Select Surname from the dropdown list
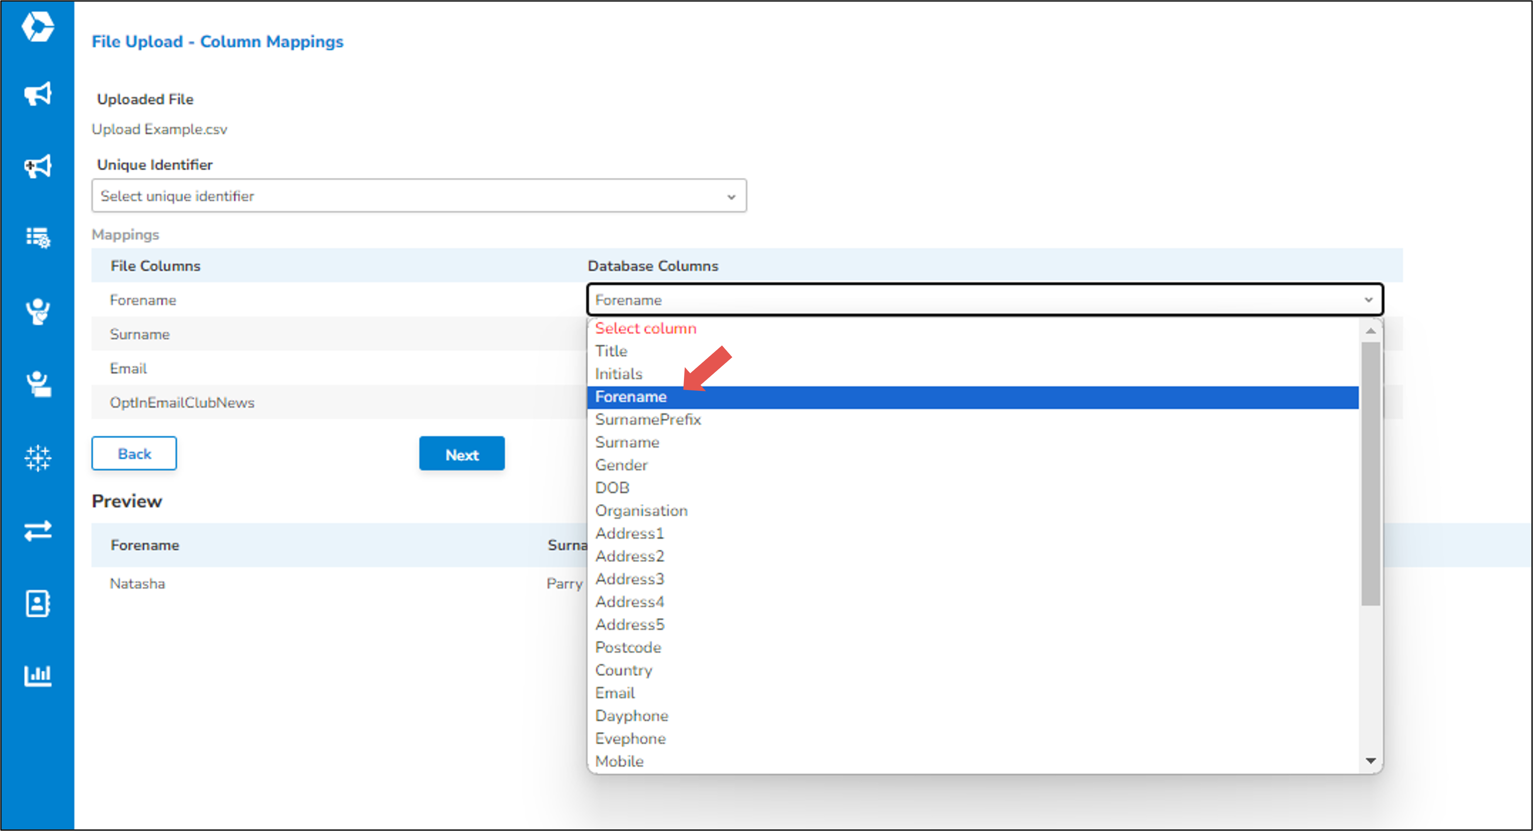 [973, 443]
